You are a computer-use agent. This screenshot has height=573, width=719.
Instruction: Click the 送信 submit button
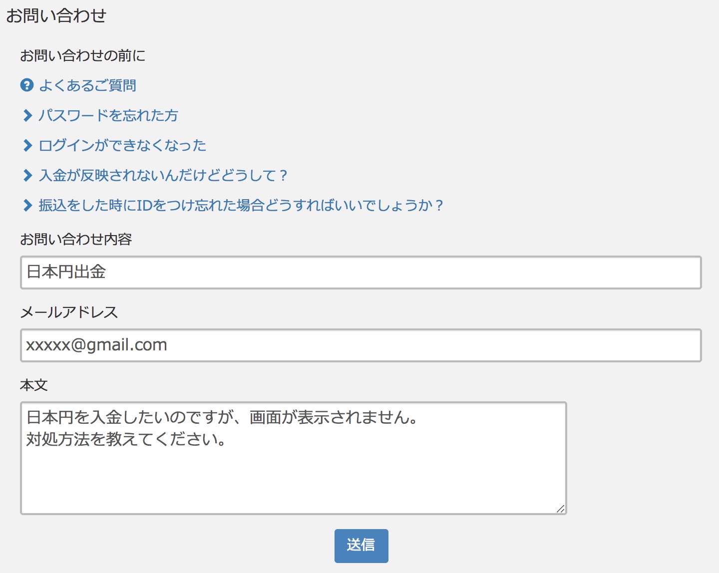[361, 546]
